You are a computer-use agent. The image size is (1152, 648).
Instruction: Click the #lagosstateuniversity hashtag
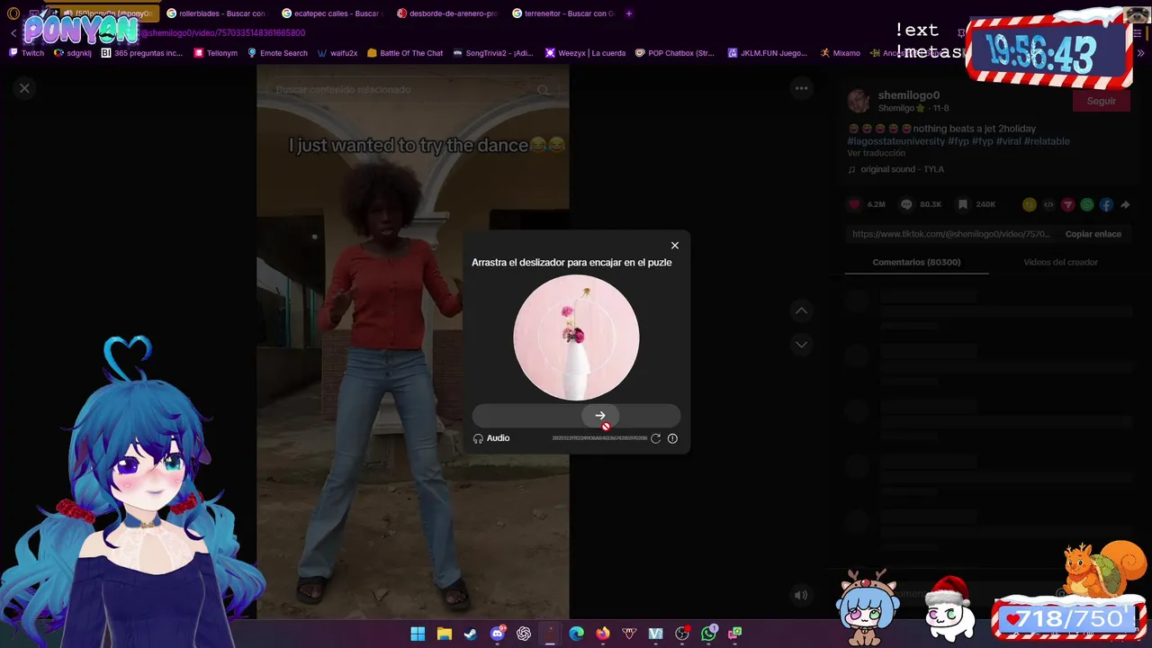(x=895, y=141)
